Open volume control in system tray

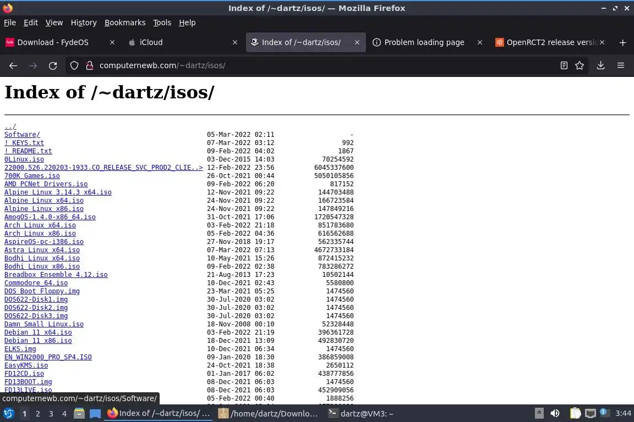pyautogui.click(x=555, y=414)
